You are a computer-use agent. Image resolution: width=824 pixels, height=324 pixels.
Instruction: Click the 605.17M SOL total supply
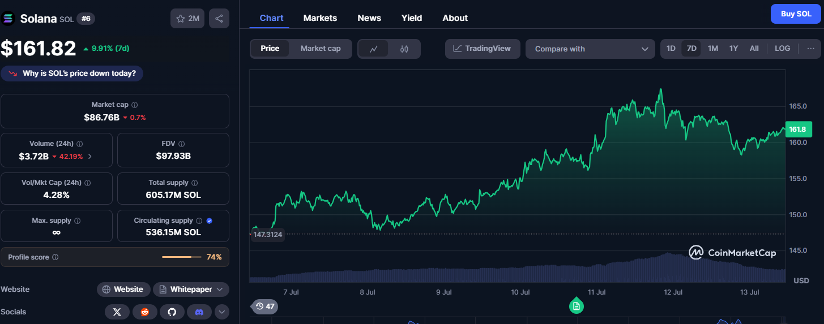(x=173, y=195)
